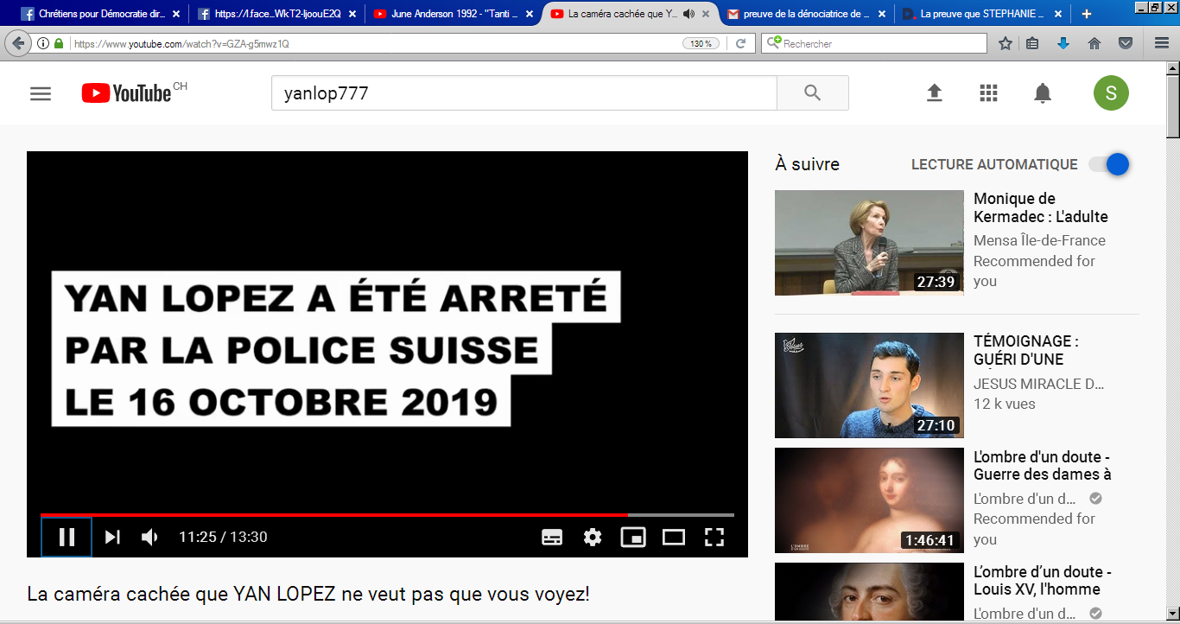Open the JESUS MIRACLE D... channel name
Screen dimensions: 1180x624
pyautogui.click(x=1039, y=384)
